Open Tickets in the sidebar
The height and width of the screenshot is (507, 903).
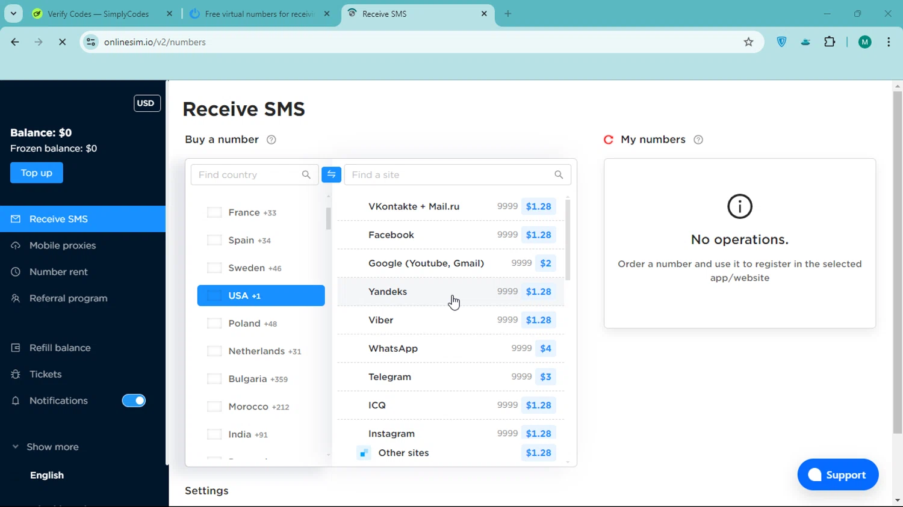pos(82,374)
